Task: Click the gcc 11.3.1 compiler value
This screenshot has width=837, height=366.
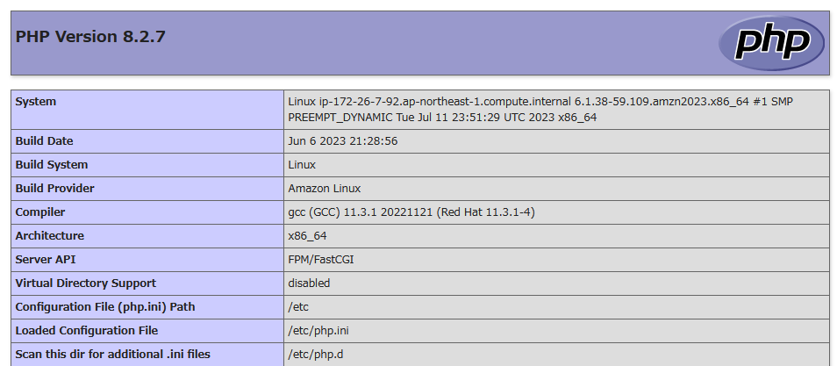Action: click(411, 212)
